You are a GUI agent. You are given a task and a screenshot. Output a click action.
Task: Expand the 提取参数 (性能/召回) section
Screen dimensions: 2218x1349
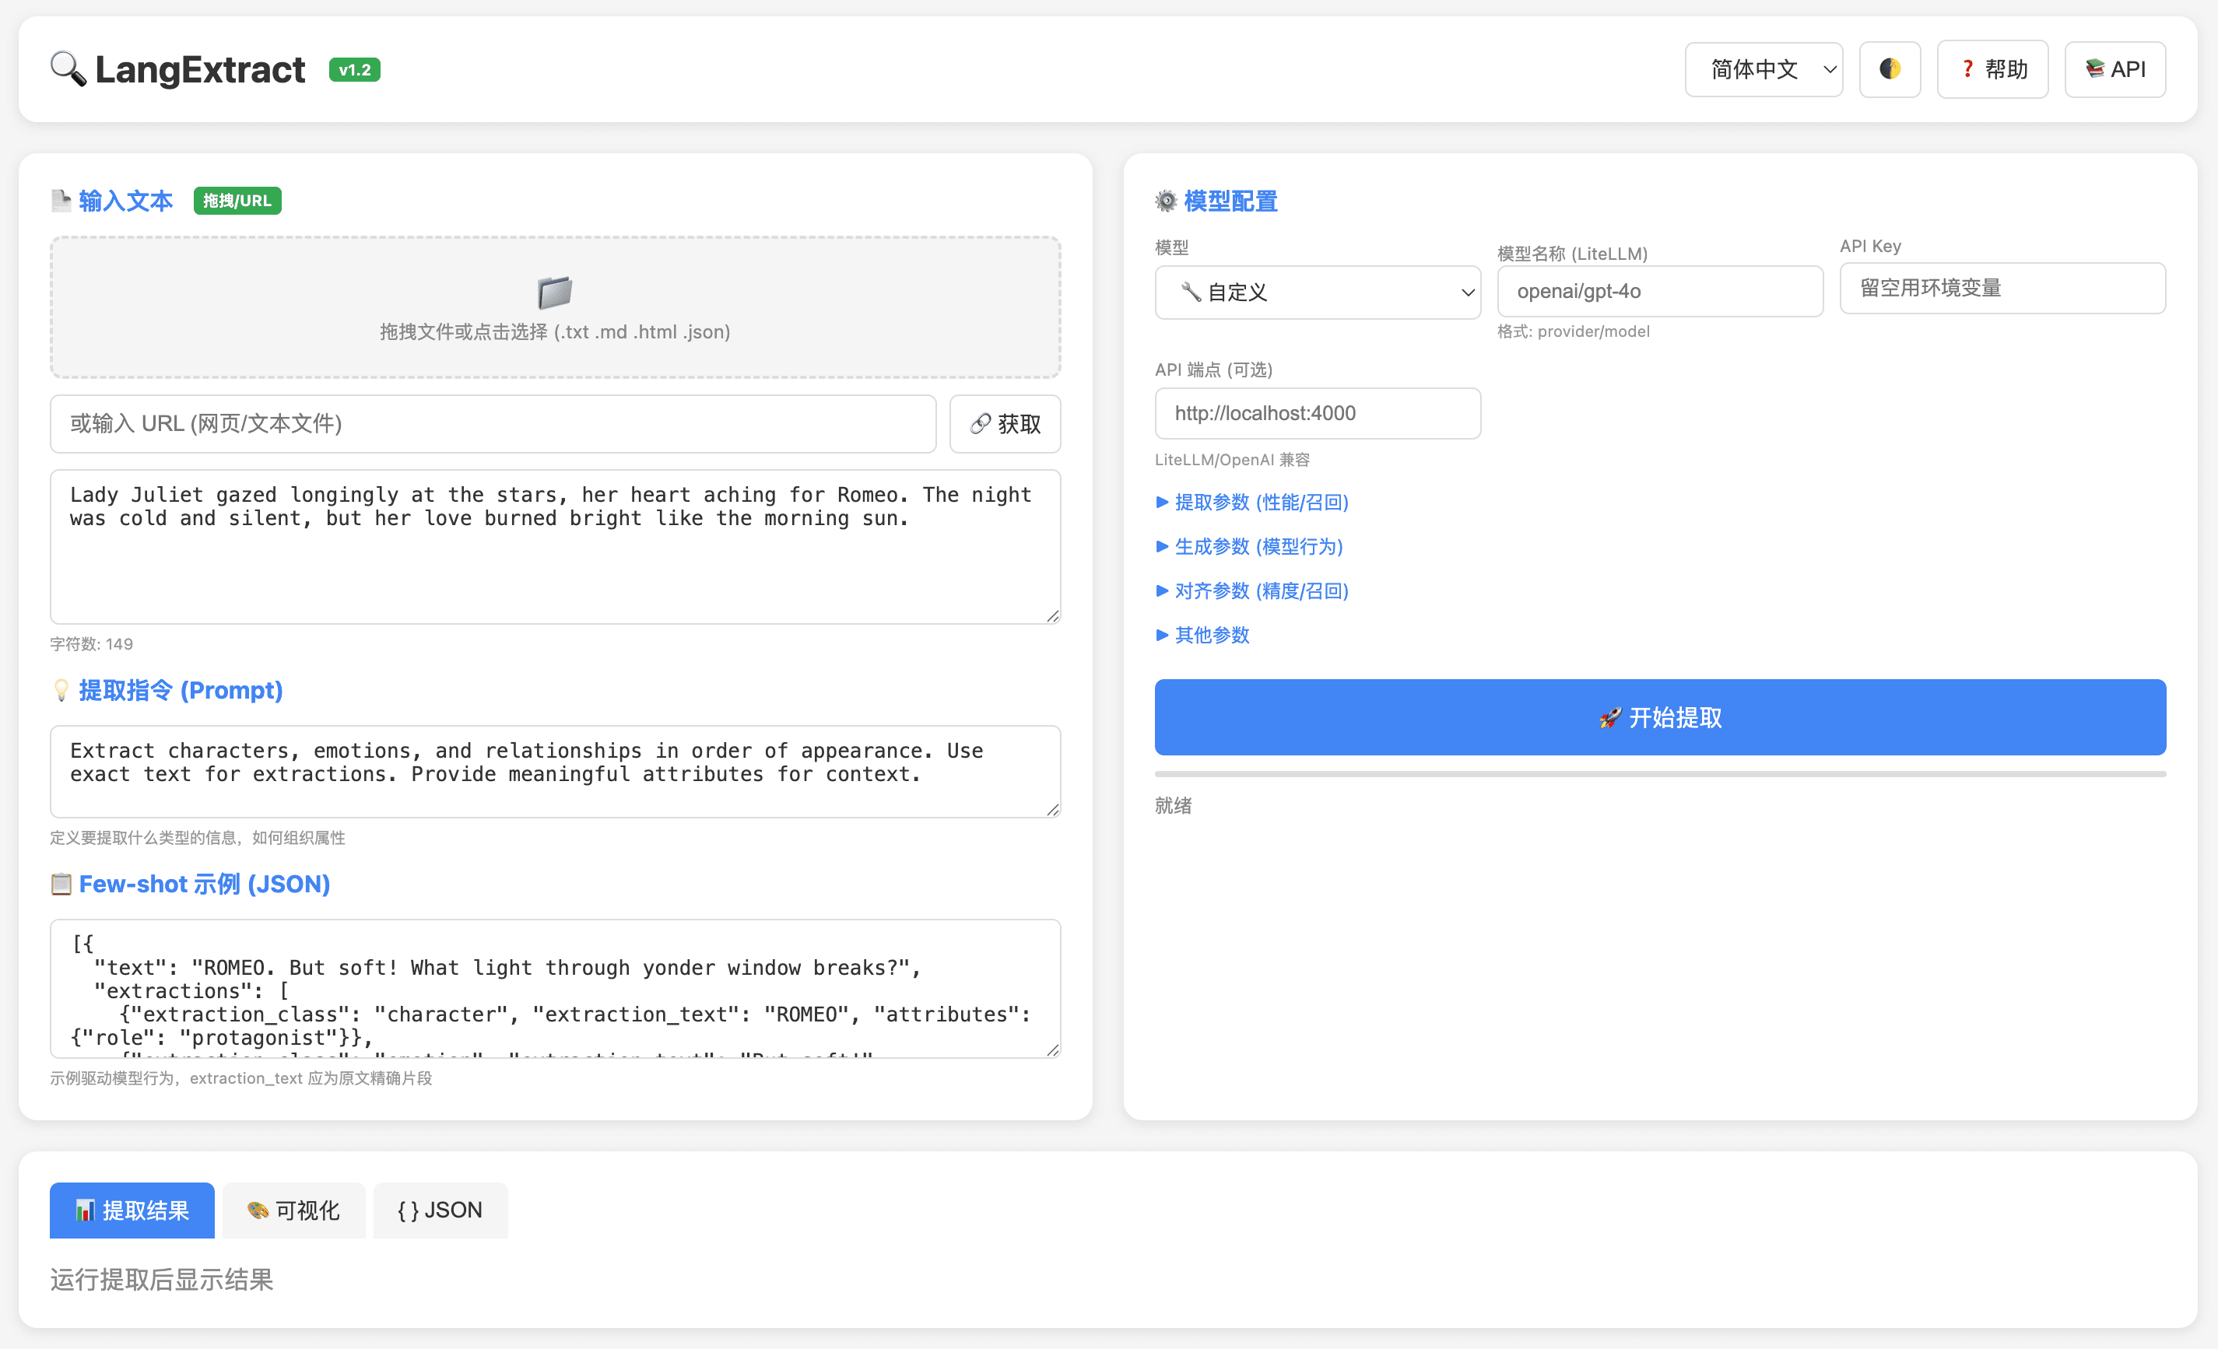coord(1251,502)
